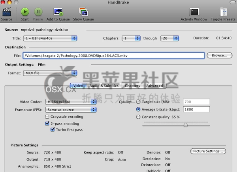Show Queue window icon

coord(83,12)
